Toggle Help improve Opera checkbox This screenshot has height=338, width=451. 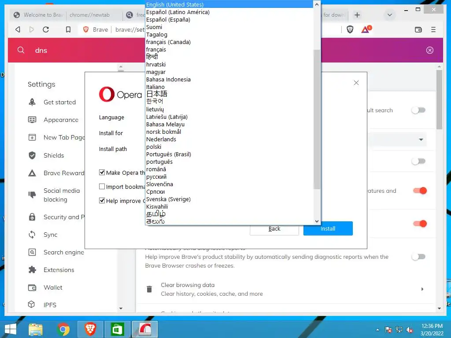point(102,201)
